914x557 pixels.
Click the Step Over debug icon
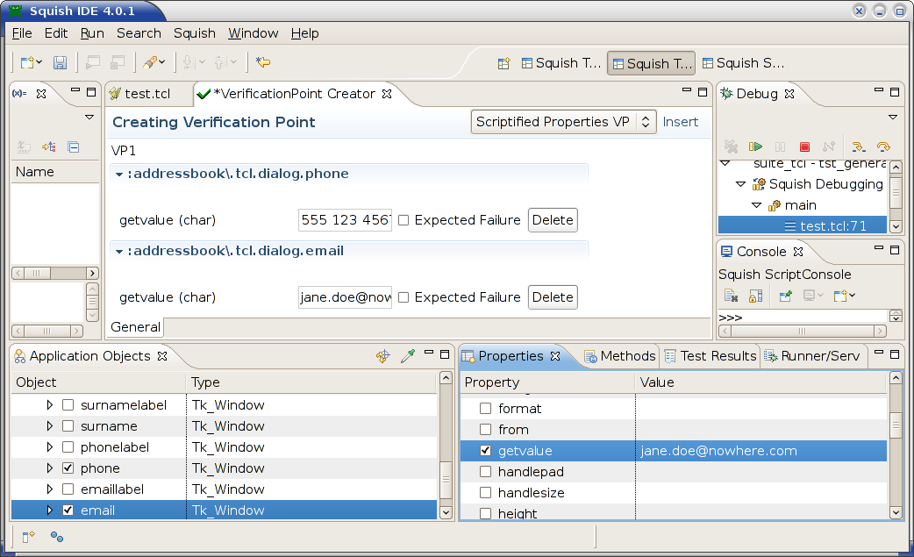883,147
